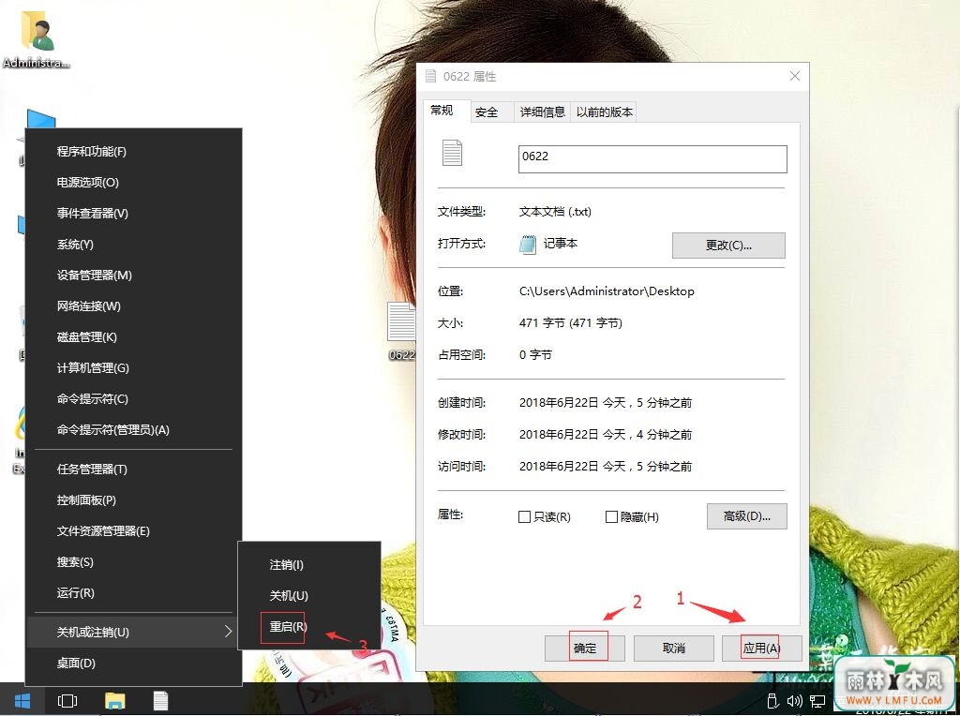The image size is (960, 716).
Task: Click the 创建时间 date value
Action: [606, 403]
